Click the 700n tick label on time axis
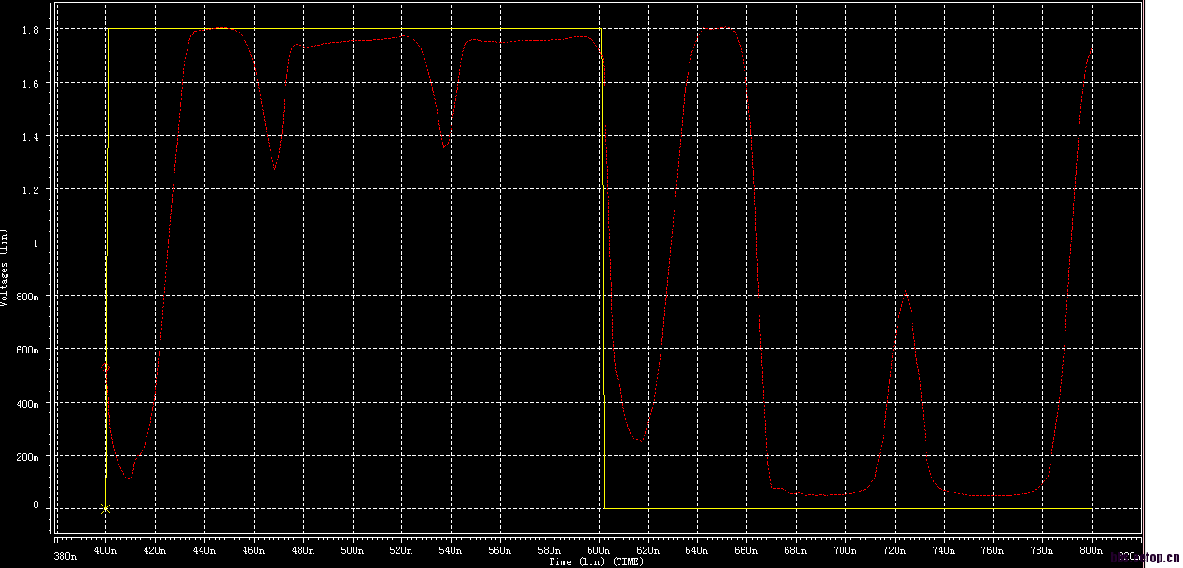The image size is (1183, 568). coord(845,550)
